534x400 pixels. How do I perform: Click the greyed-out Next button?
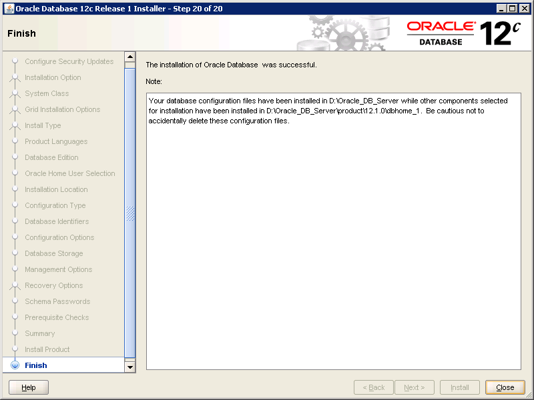click(x=414, y=387)
